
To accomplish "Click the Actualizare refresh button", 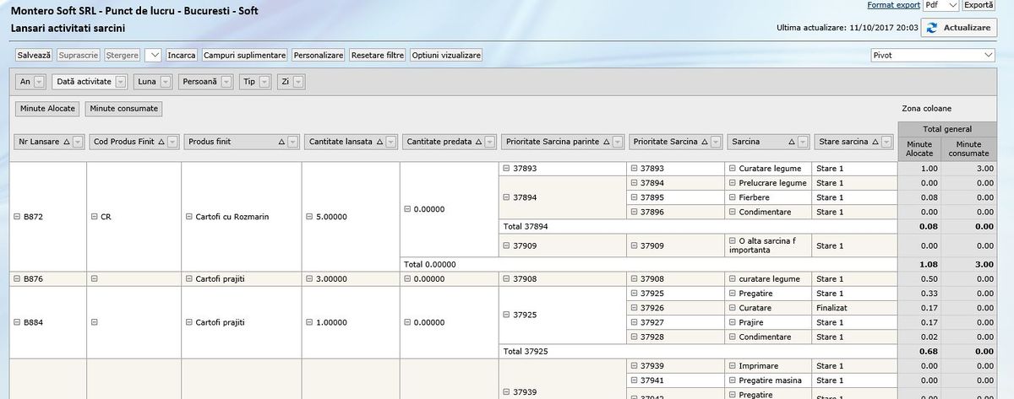I will (958, 28).
